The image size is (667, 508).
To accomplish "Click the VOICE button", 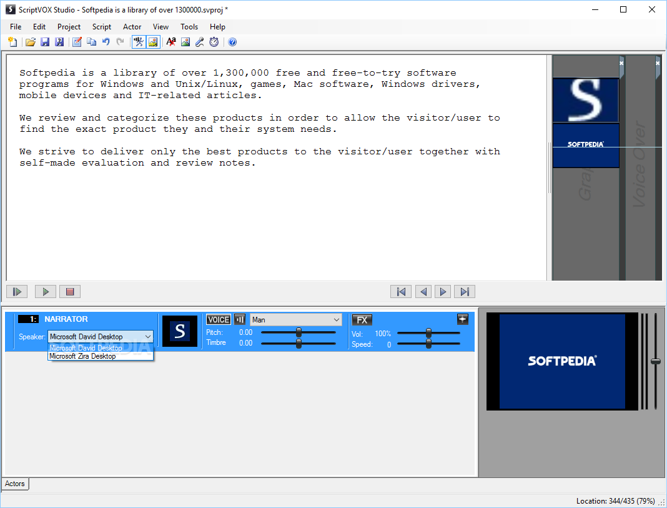I will 218,319.
